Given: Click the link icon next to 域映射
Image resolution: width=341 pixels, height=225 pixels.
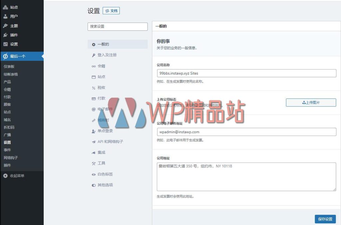Looking at the screenshot, I should tap(94, 120).
